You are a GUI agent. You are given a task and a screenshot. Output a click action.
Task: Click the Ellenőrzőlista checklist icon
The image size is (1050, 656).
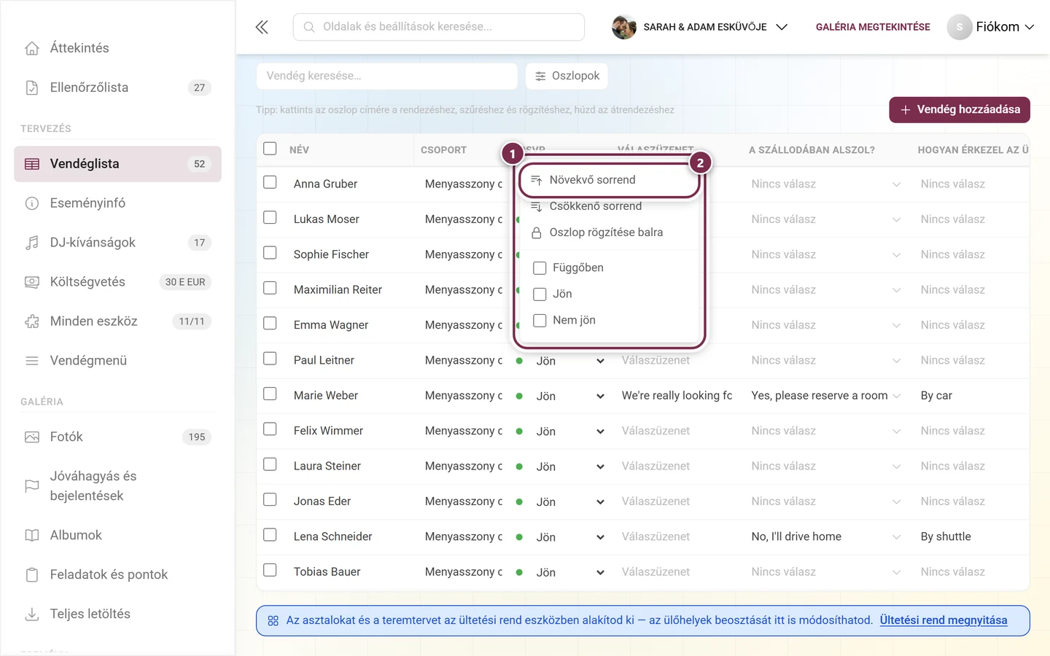(x=32, y=87)
